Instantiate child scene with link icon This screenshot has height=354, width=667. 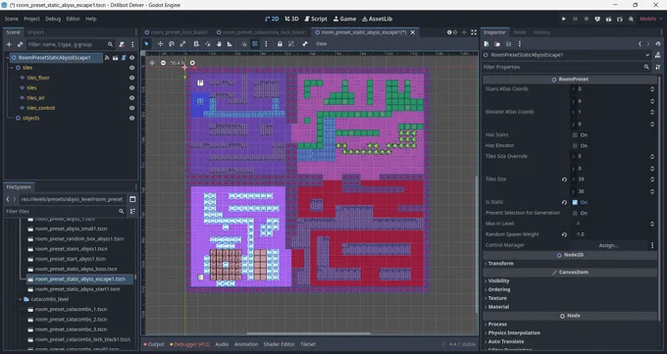click(x=20, y=44)
